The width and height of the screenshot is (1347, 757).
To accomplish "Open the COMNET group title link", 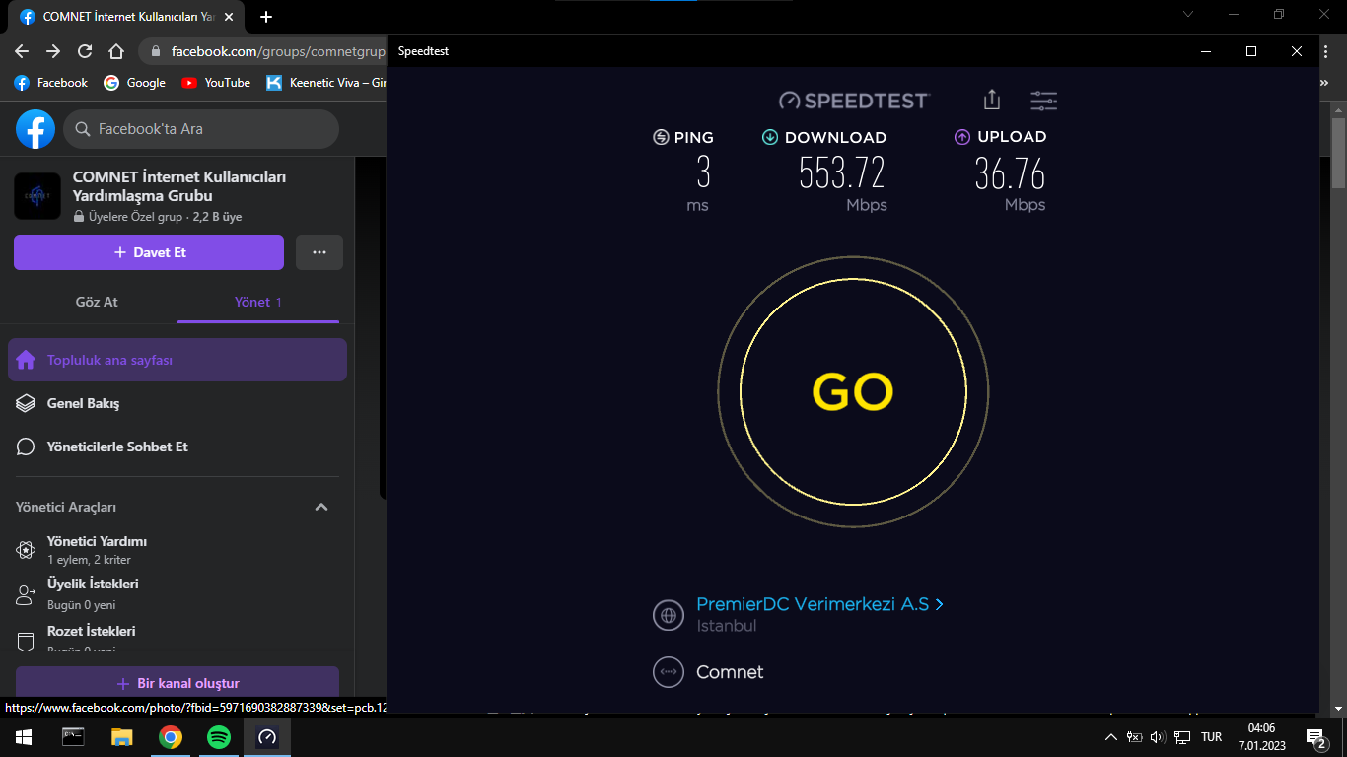I will [x=179, y=186].
